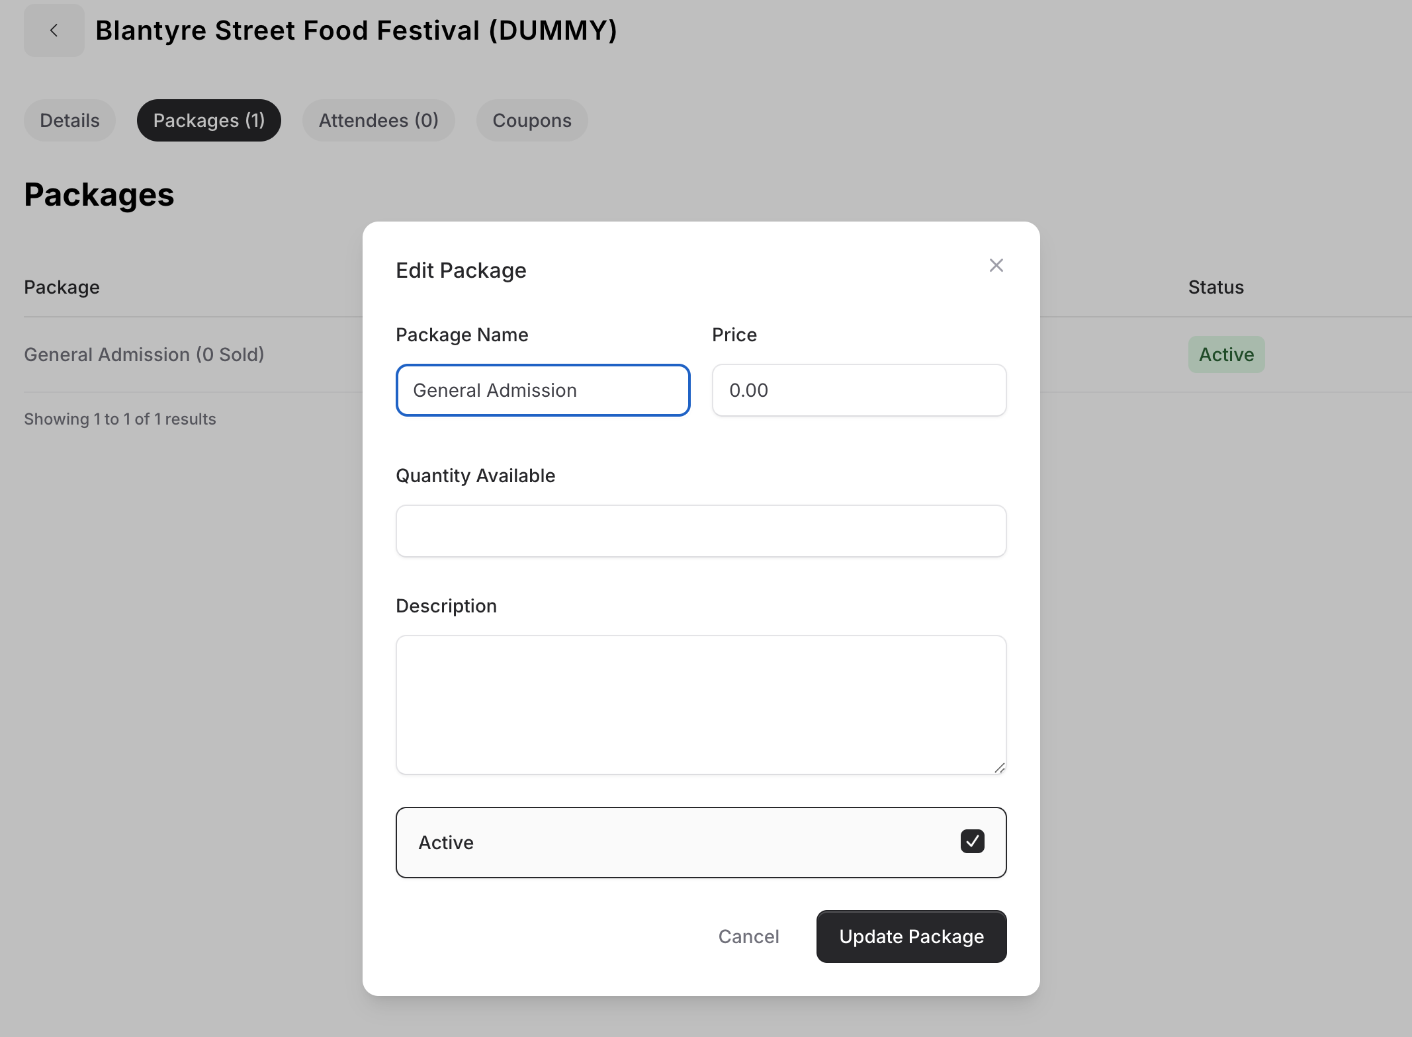Click the General Admission (0 Sold) row
The height and width of the screenshot is (1037, 1412).
coord(144,354)
